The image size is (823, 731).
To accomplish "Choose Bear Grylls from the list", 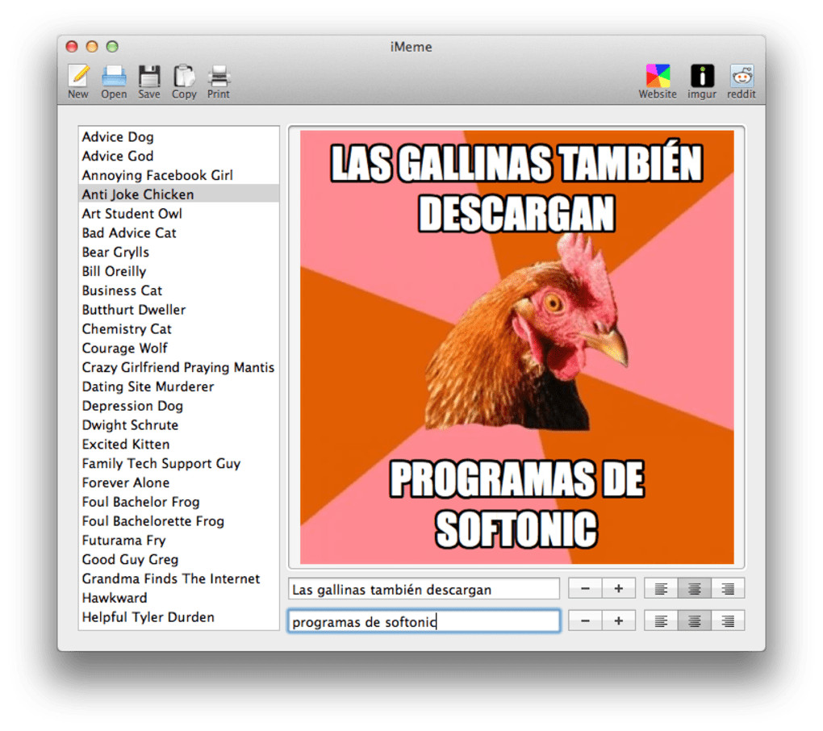I will [x=178, y=252].
